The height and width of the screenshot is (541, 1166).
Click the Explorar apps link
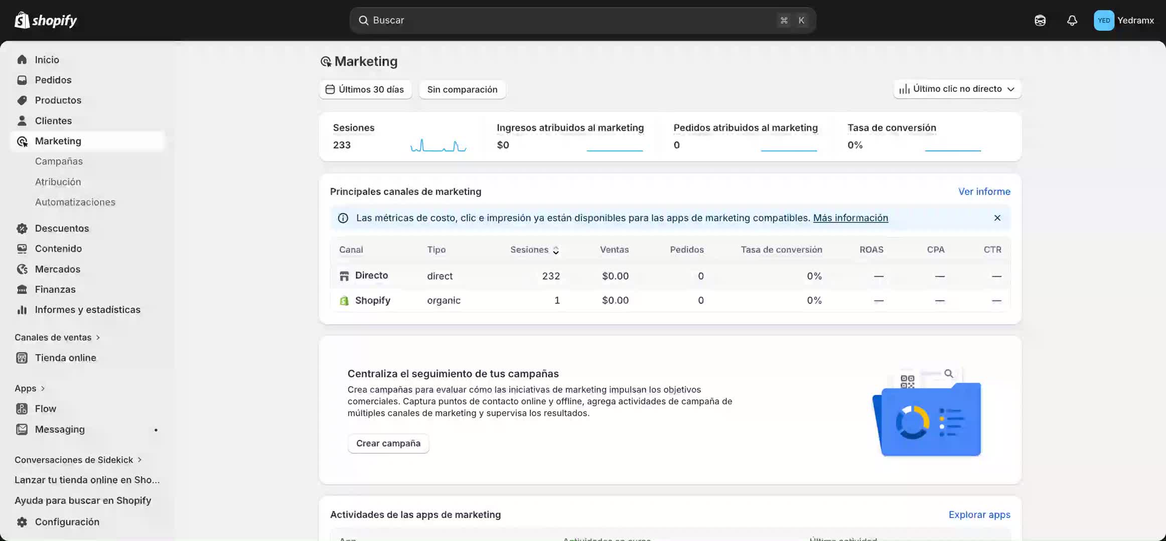click(x=979, y=514)
